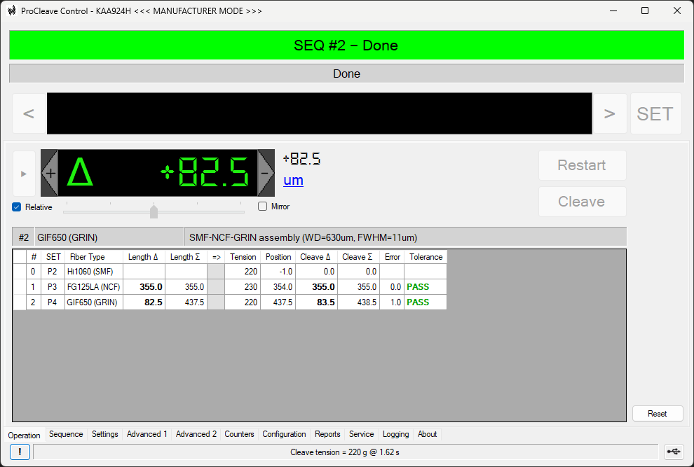694x467 pixels.
Task: Click the small play arrow button
Action: [24, 174]
